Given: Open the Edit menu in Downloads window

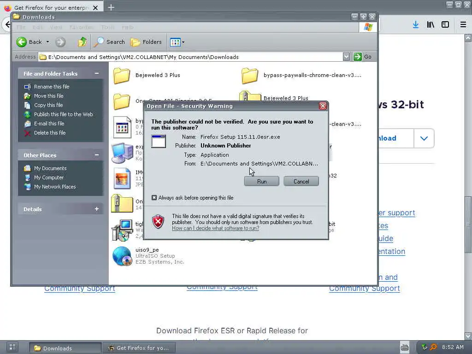Looking at the screenshot, I should (x=37, y=27).
